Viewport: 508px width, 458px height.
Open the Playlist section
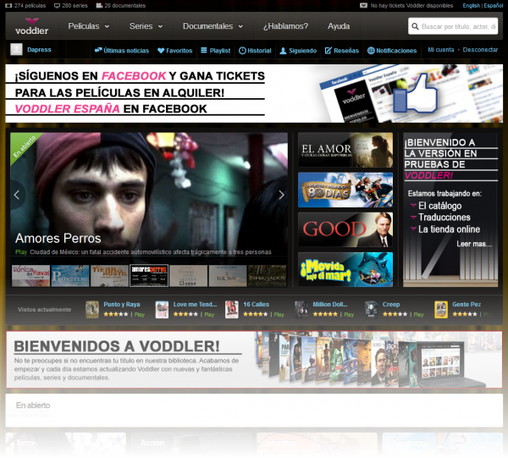point(215,51)
